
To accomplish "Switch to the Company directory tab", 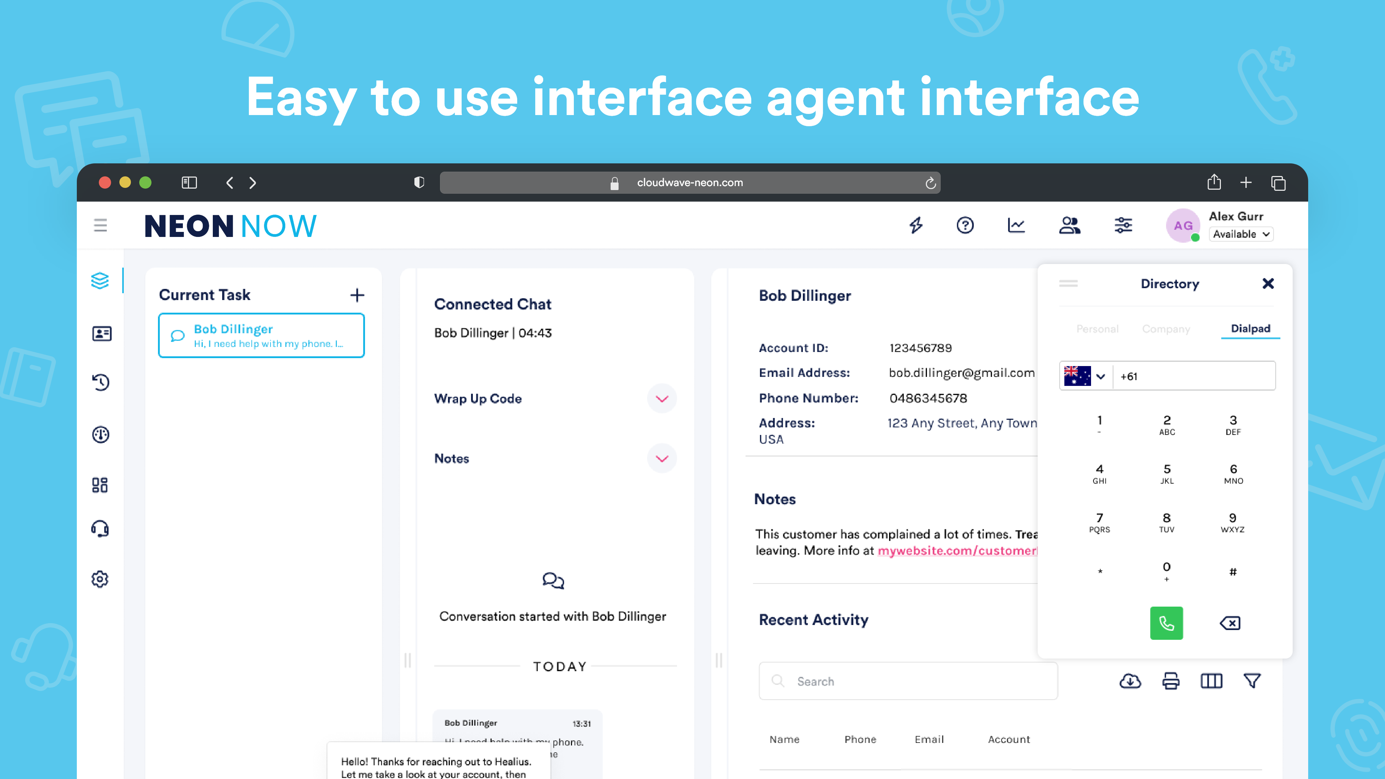I will click(1166, 329).
